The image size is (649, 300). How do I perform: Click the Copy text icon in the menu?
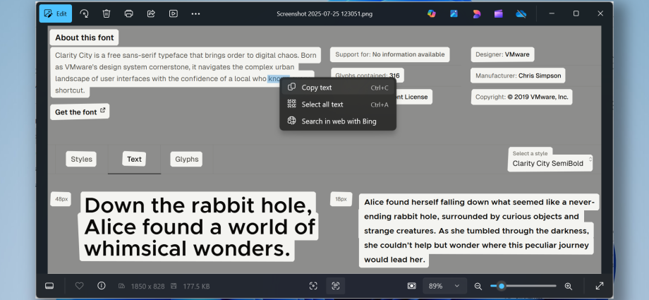click(292, 87)
